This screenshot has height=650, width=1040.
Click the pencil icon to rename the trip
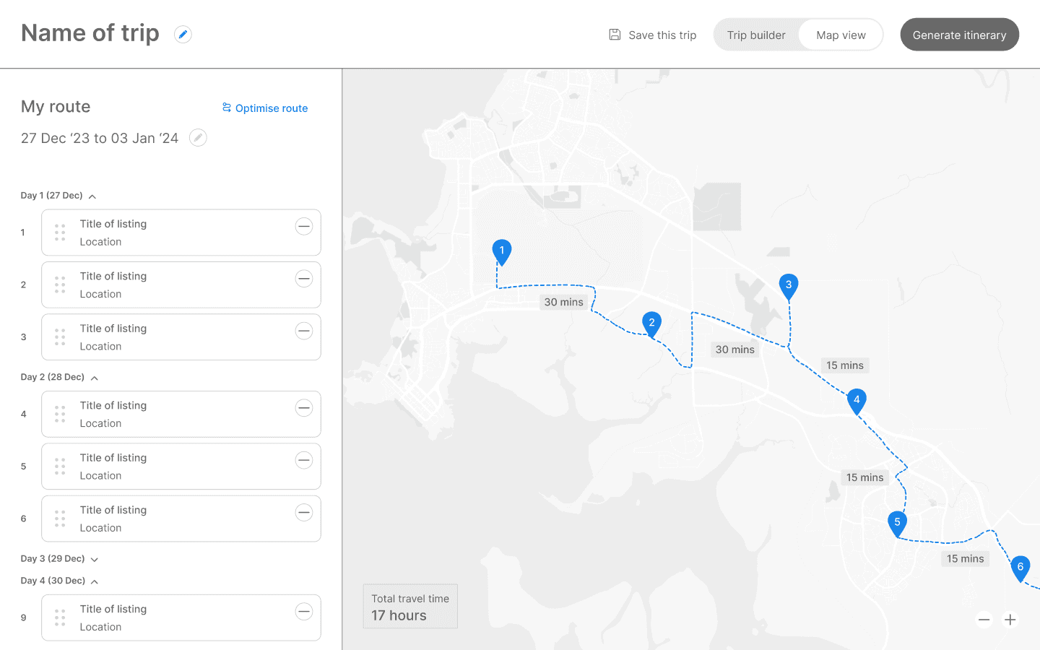[183, 34]
